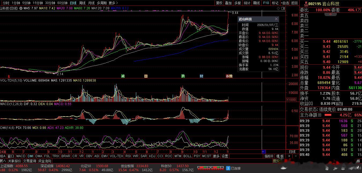This screenshot has width=362, height=173.
Task: Click 叠加 overlay button
Action: [228, 3]
